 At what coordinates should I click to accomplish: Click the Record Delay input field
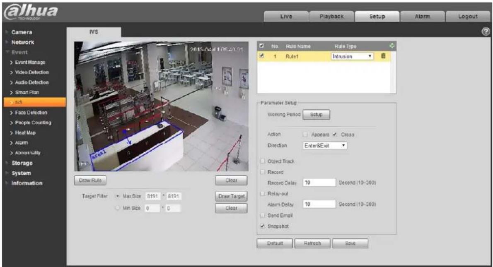click(319, 183)
